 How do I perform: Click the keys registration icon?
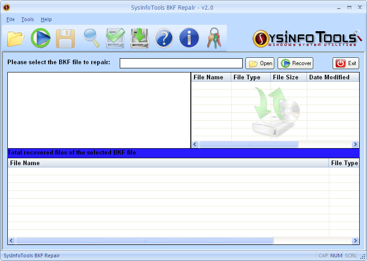tap(214, 38)
